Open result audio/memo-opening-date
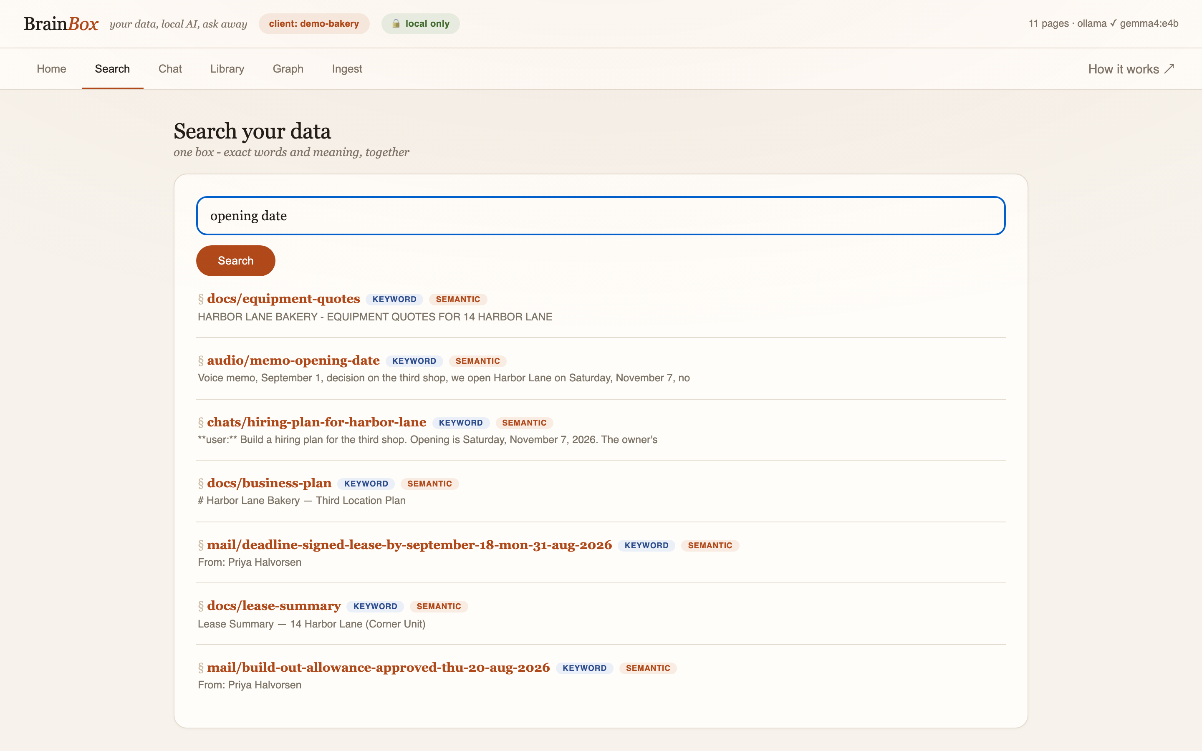This screenshot has width=1202, height=751. click(293, 360)
